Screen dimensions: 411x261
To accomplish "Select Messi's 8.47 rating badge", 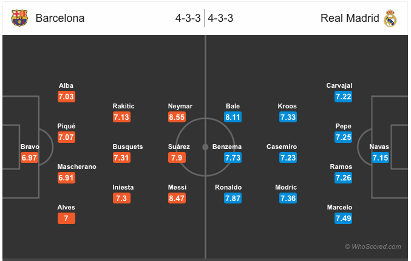I will [x=177, y=198].
